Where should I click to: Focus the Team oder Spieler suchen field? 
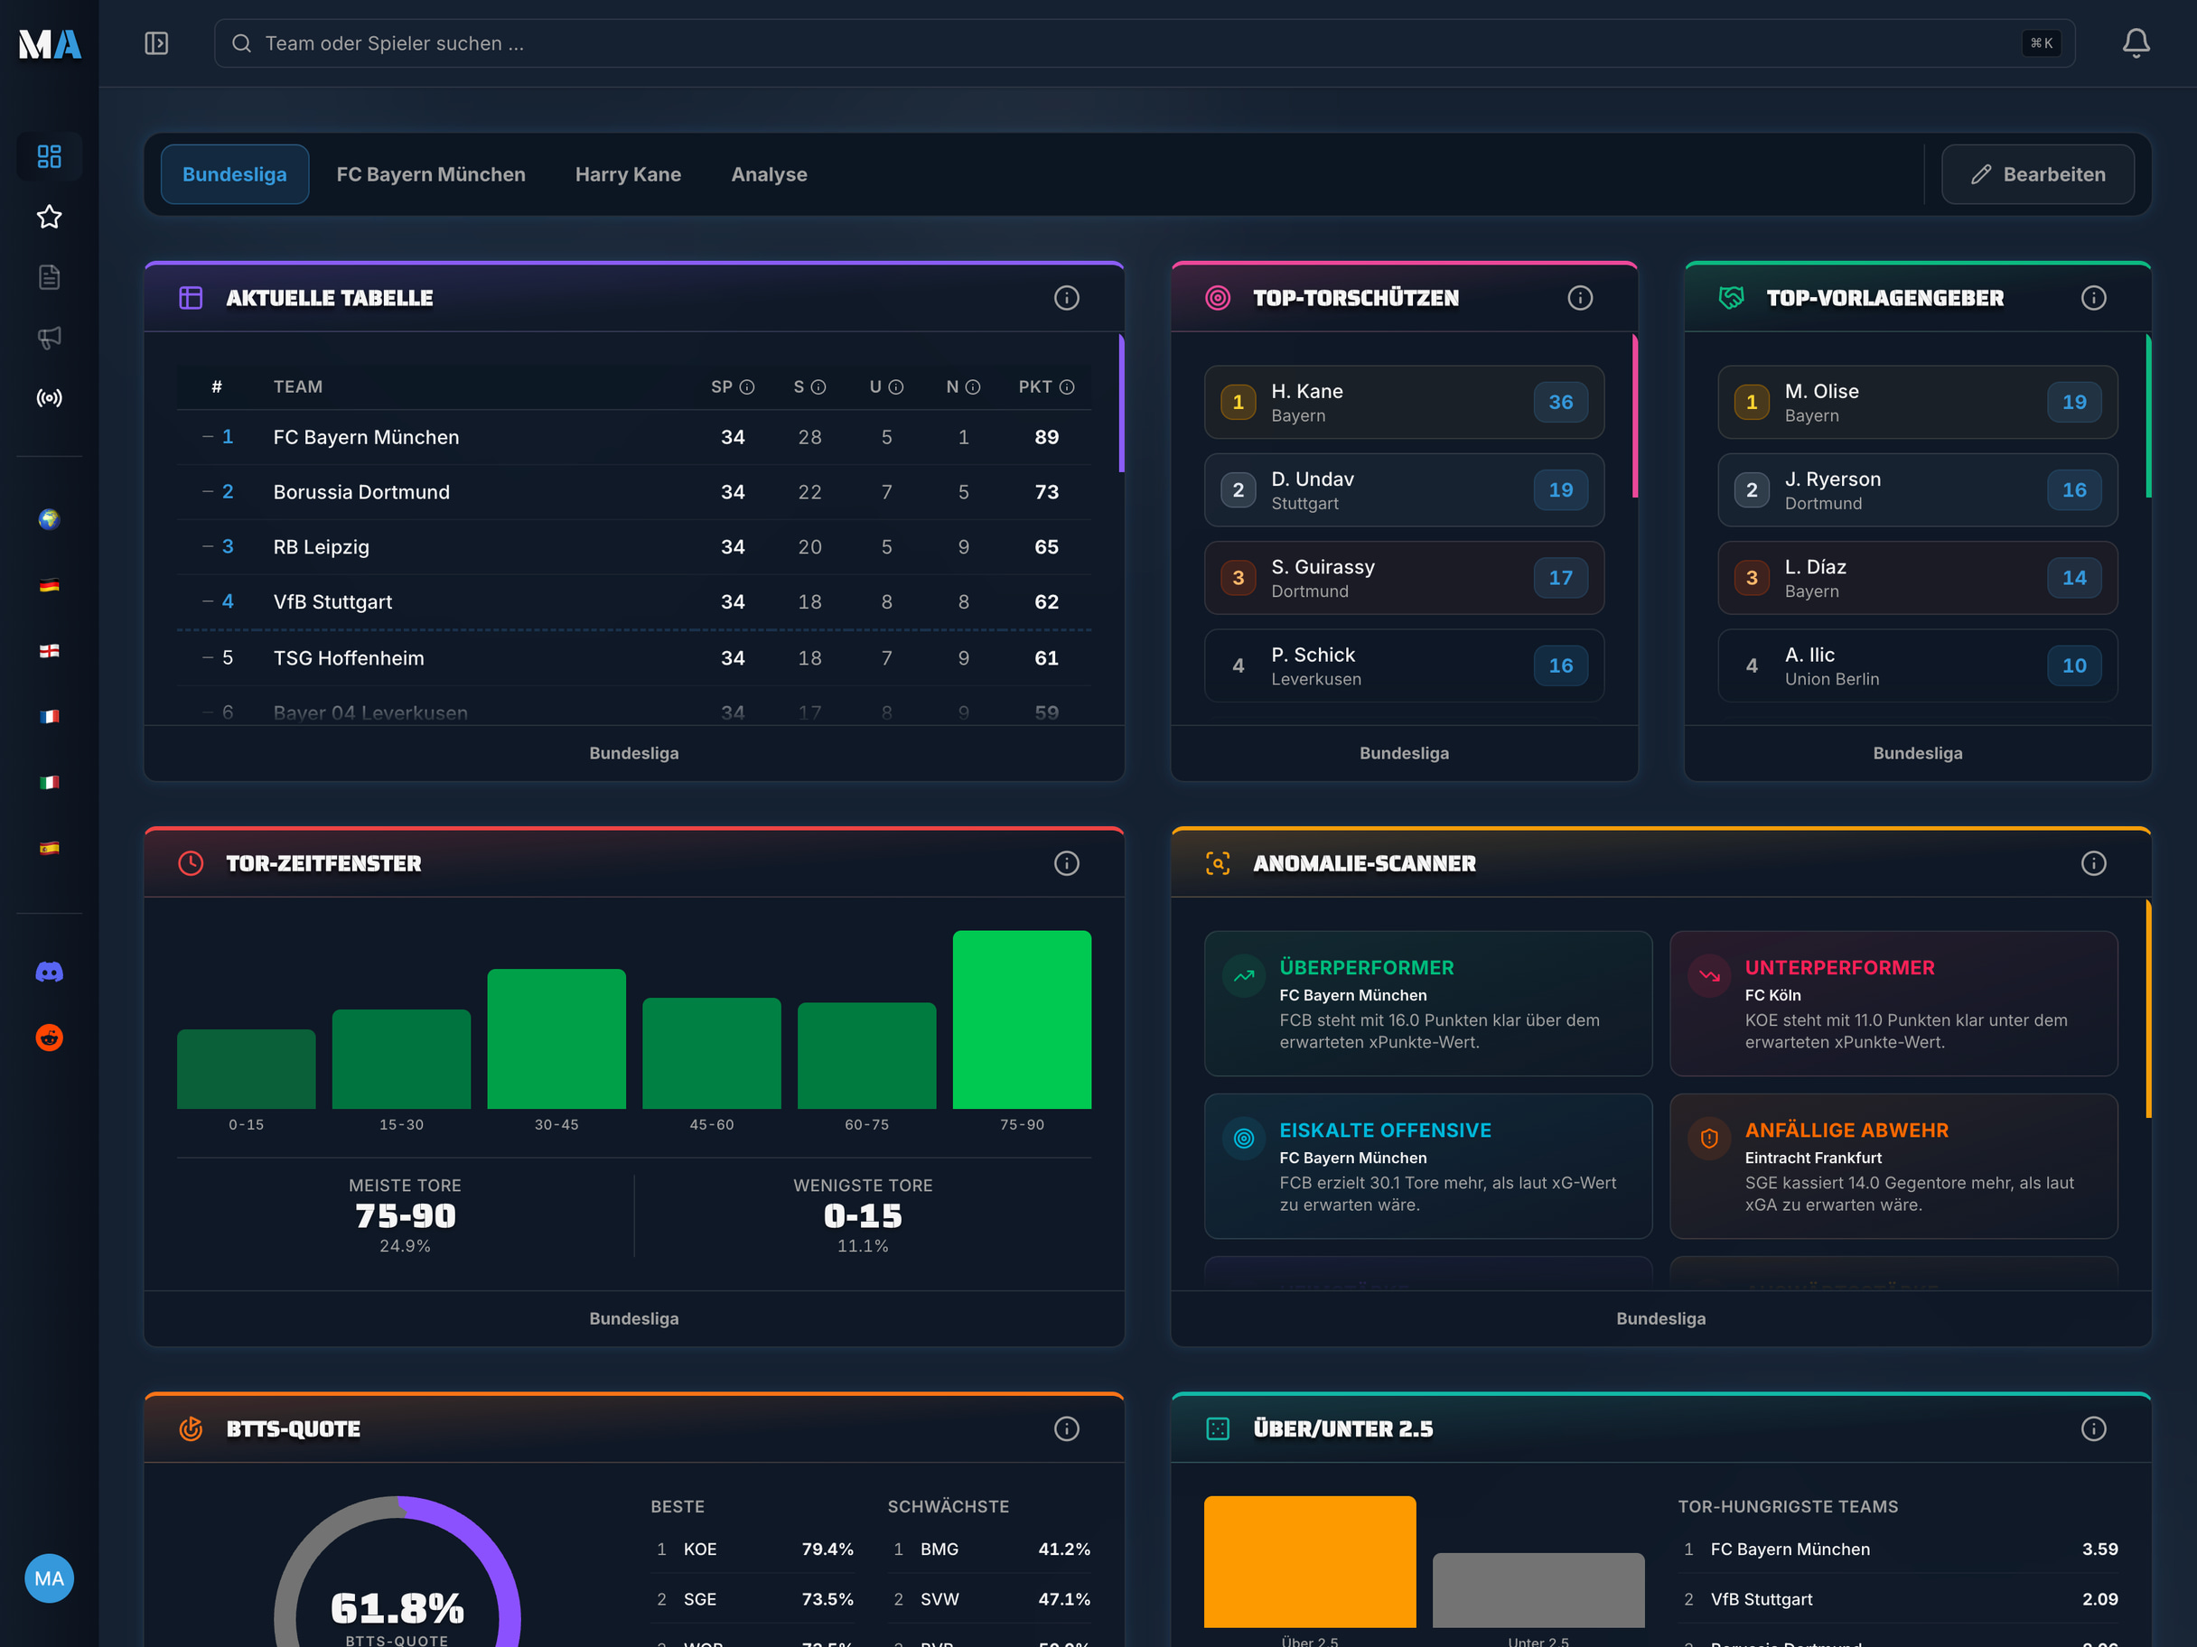[x=1145, y=43]
